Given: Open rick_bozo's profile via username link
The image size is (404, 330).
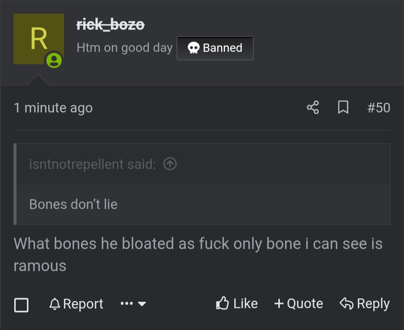Looking at the screenshot, I should (110, 24).
